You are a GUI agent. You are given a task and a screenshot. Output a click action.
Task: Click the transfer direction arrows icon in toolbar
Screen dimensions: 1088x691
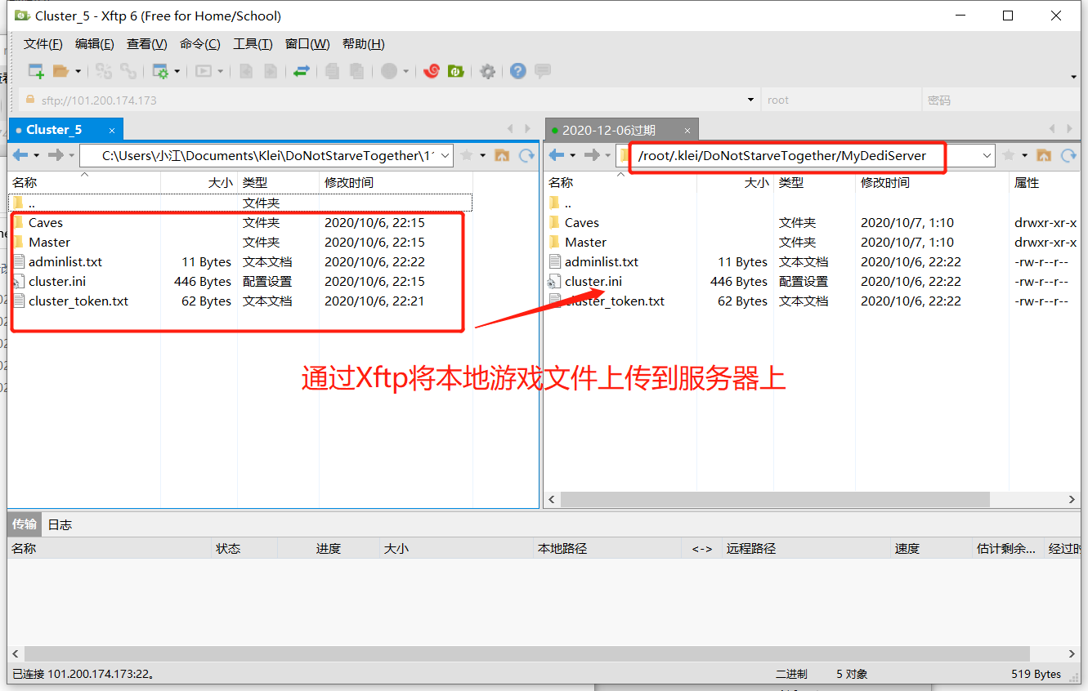pos(302,71)
